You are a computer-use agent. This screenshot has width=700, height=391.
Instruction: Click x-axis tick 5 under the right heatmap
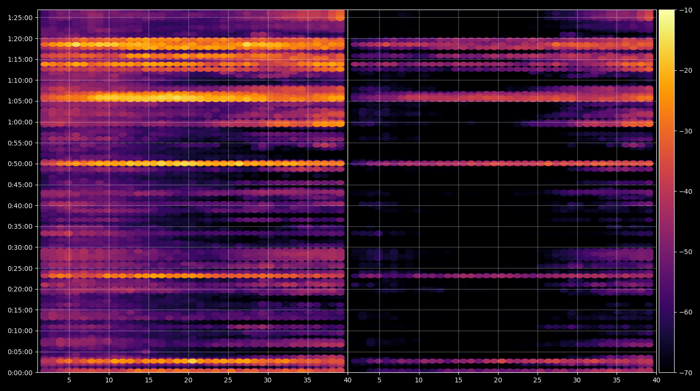tap(379, 380)
